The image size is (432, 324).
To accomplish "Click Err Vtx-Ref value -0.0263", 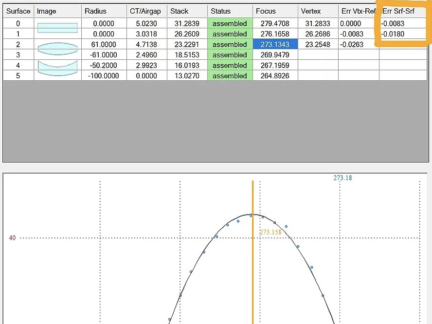I will tap(359, 44).
